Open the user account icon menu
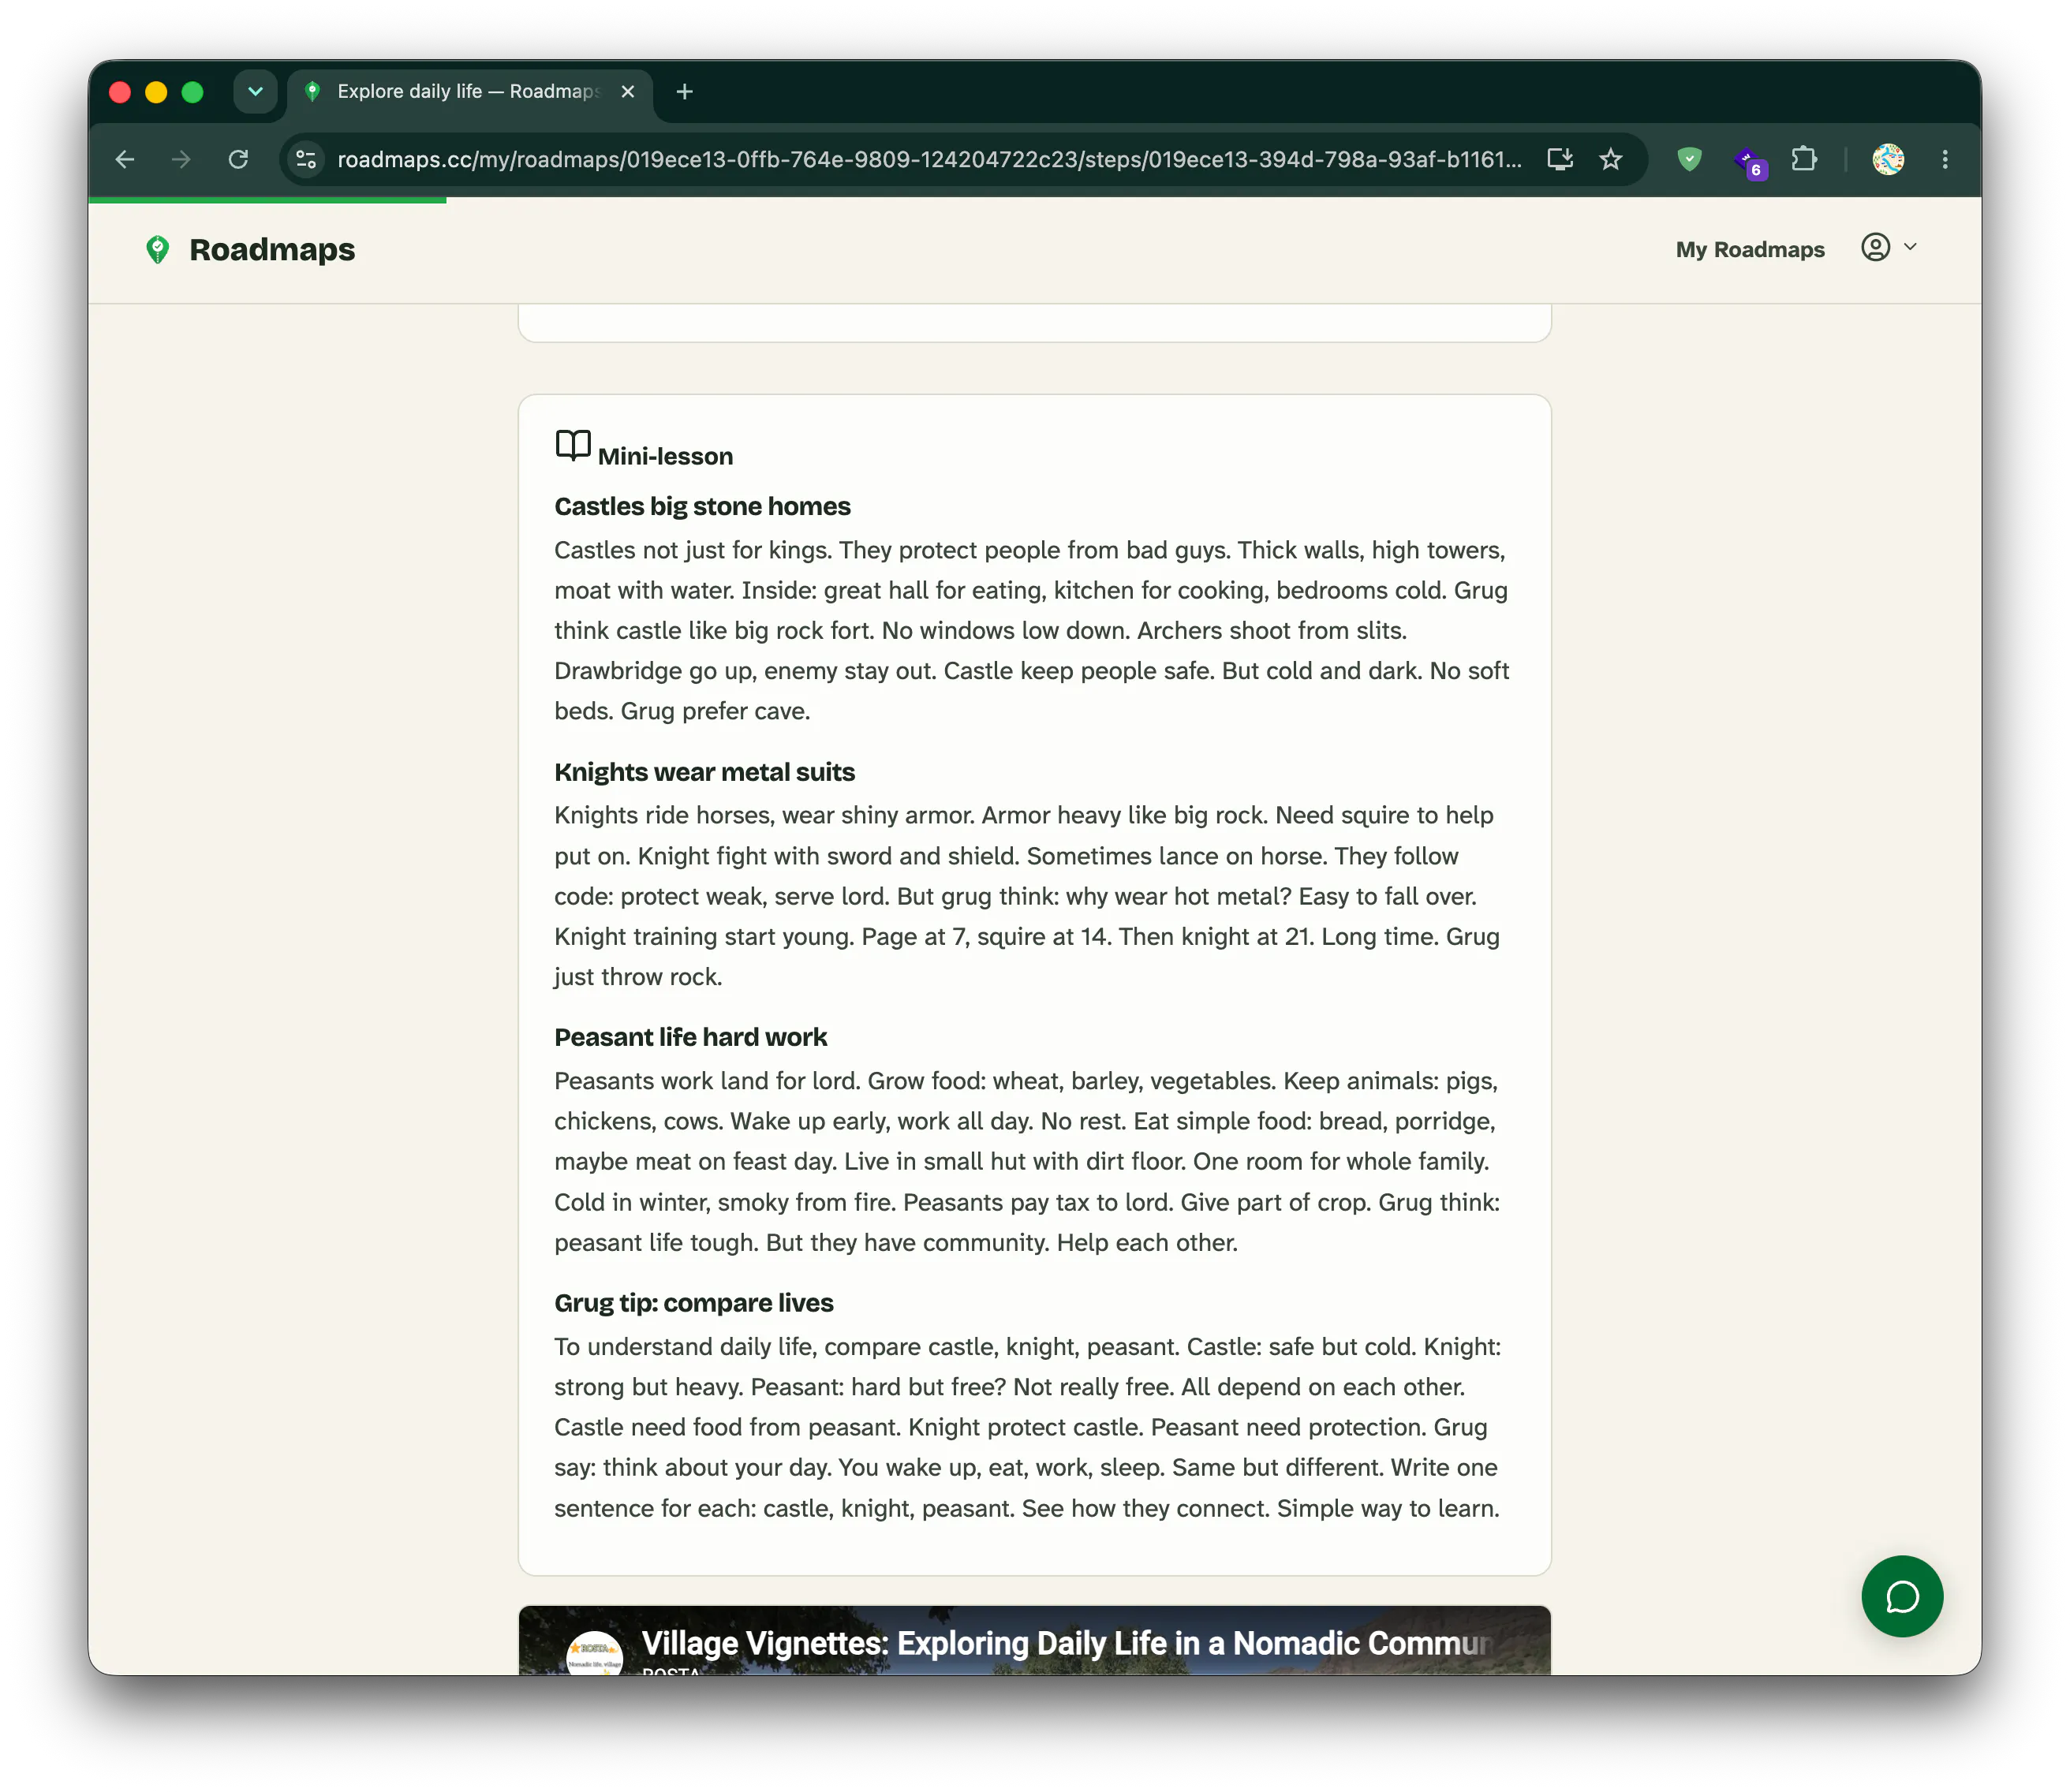 click(1875, 248)
